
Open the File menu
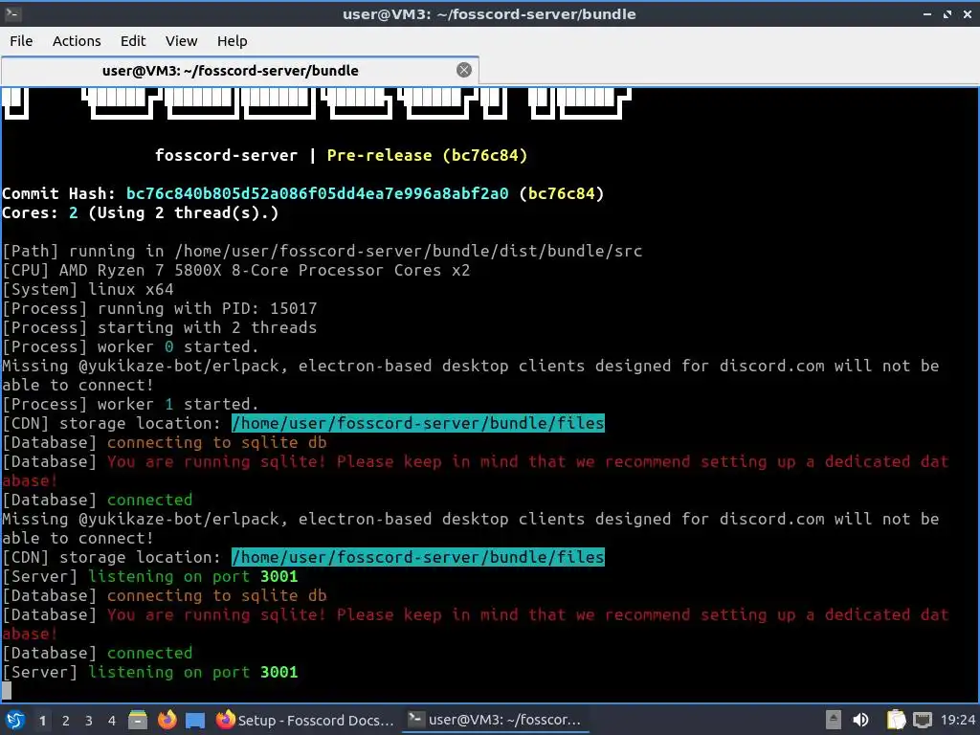pos(21,40)
